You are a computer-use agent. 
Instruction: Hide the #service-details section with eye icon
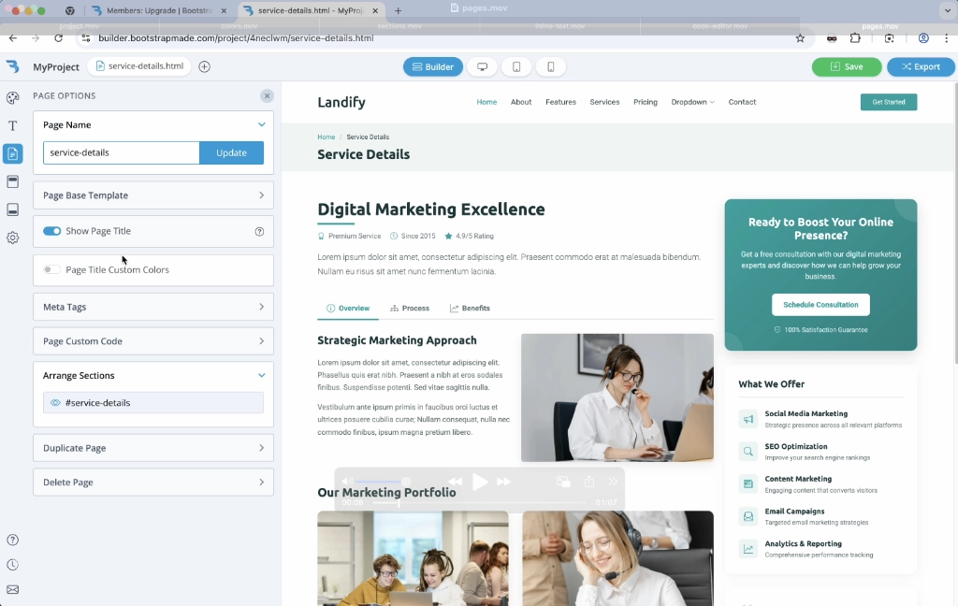coord(55,402)
